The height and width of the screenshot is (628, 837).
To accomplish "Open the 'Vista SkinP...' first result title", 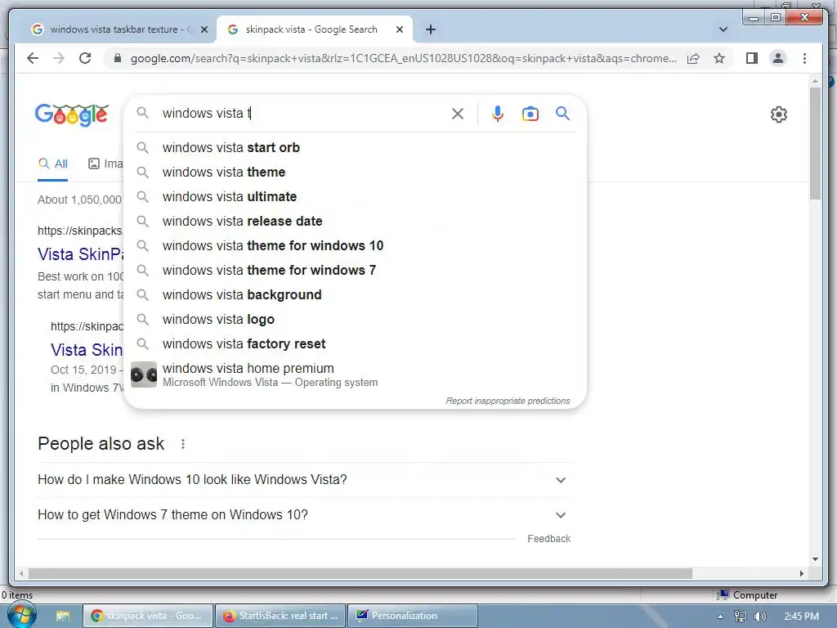I will point(80,254).
